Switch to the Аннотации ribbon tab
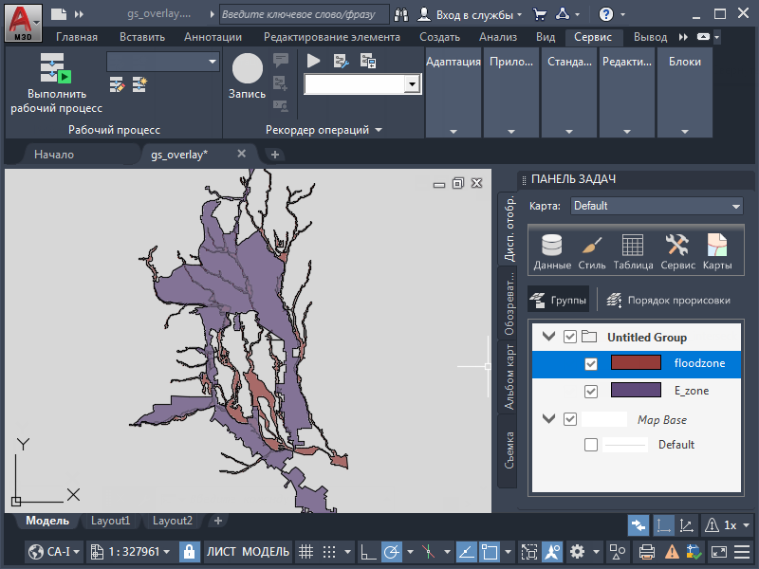The height and width of the screenshot is (569, 759). (213, 37)
